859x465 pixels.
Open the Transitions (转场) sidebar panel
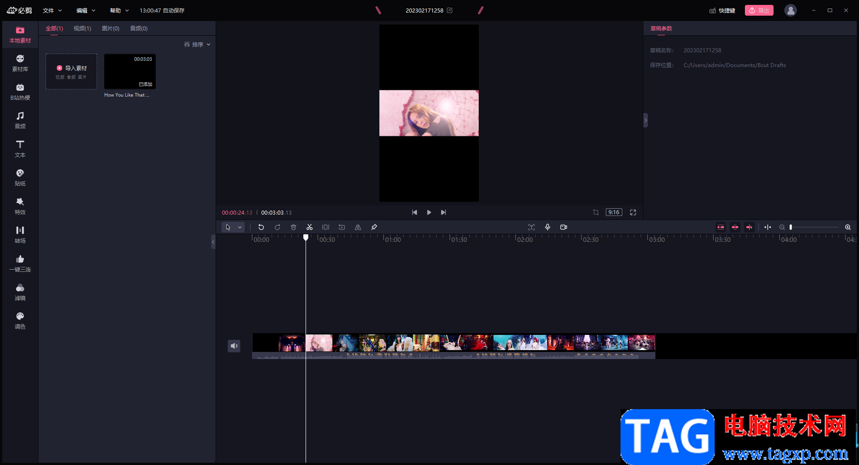(x=20, y=235)
